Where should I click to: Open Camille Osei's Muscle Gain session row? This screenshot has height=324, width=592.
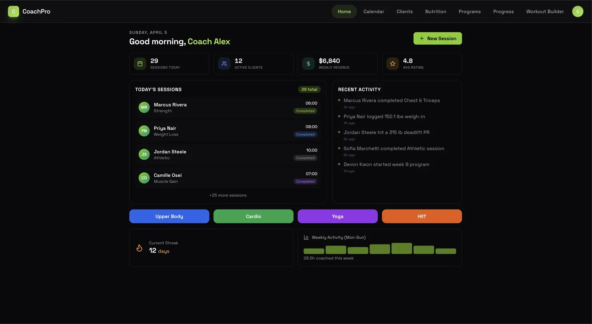coord(228,178)
